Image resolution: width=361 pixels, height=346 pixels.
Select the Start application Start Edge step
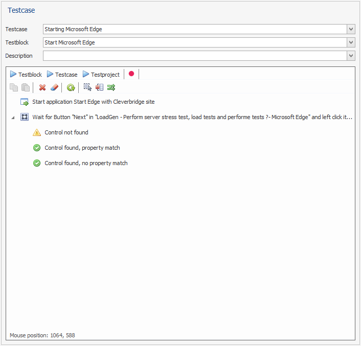pyautogui.click(x=93, y=102)
